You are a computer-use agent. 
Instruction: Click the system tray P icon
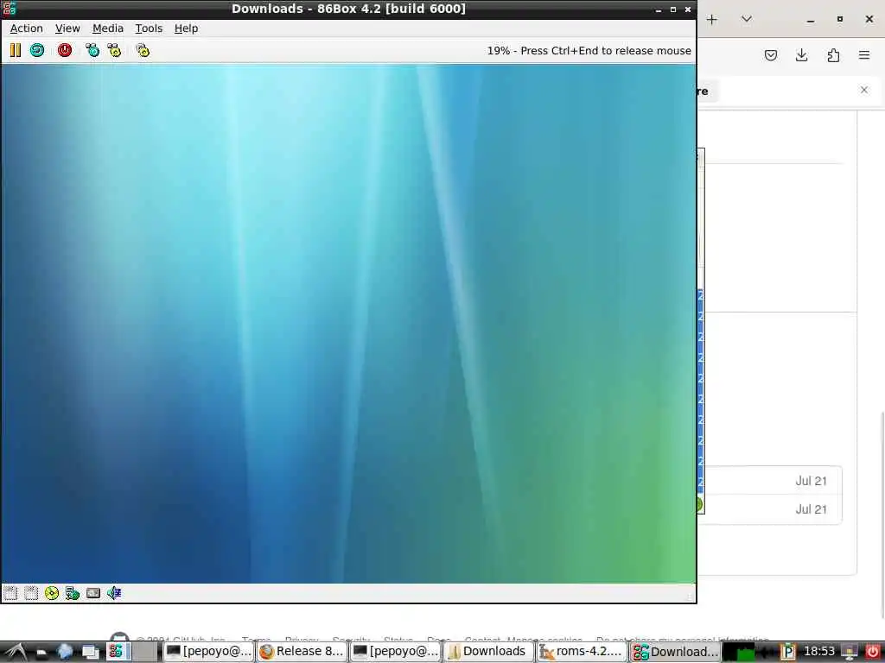tap(787, 653)
